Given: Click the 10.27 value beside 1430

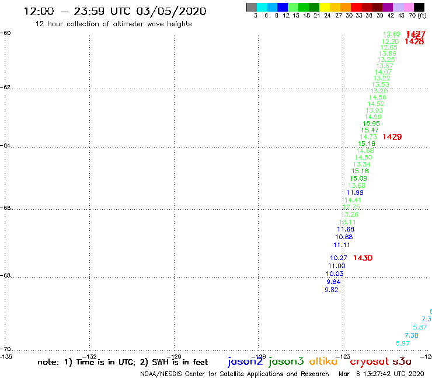Looking at the screenshot, I should pos(339,258).
